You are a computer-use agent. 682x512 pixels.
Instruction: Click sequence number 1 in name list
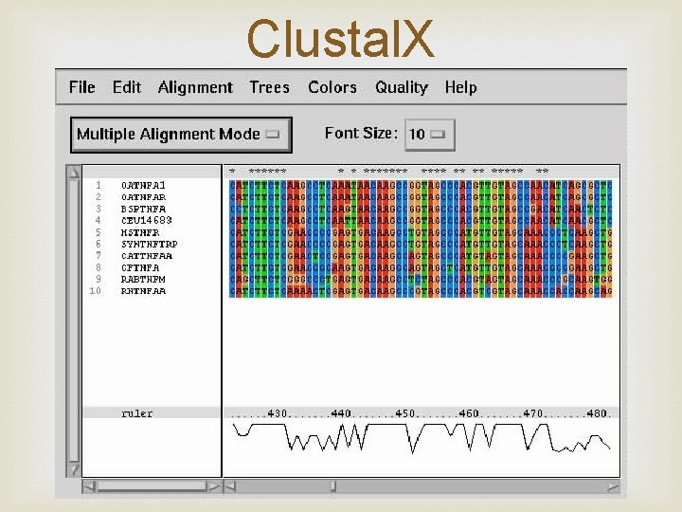99,186
